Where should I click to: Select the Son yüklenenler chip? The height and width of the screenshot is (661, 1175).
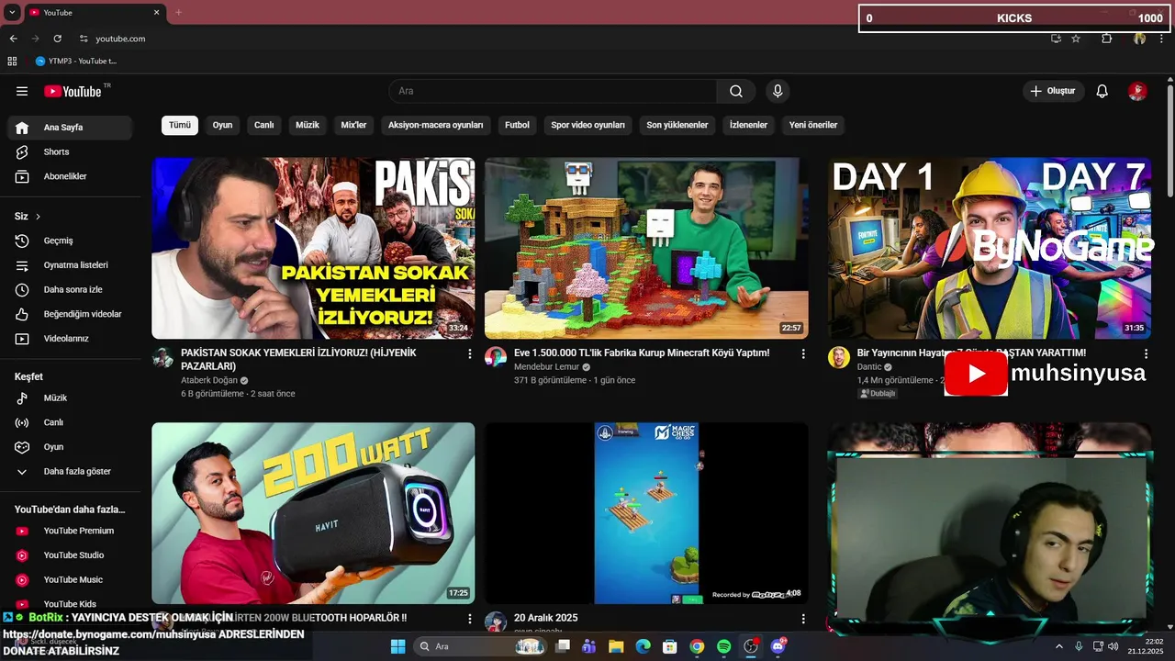tap(677, 125)
